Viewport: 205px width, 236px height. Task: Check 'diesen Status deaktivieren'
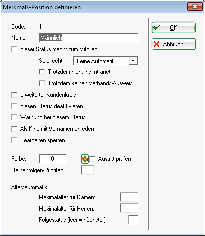(14, 106)
